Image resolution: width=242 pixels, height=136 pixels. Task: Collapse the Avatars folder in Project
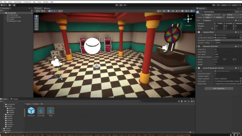[4, 106]
